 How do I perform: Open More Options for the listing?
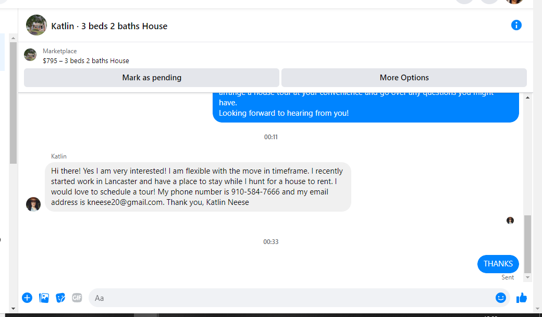pyautogui.click(x=404, y=78)
